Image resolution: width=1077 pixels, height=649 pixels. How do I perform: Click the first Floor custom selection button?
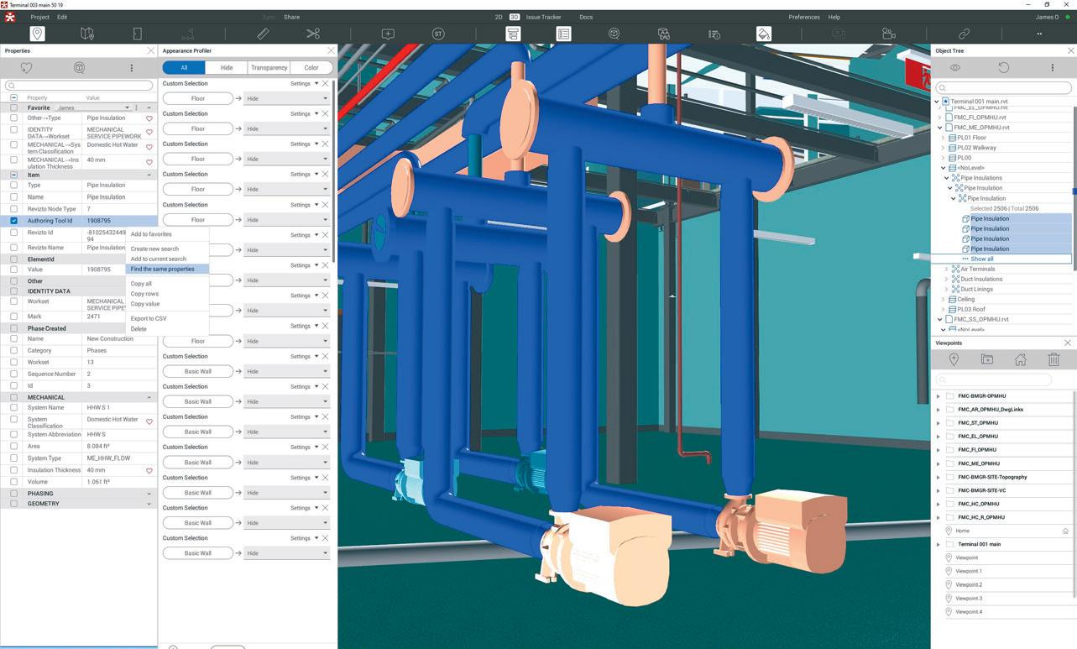[198, 98]
